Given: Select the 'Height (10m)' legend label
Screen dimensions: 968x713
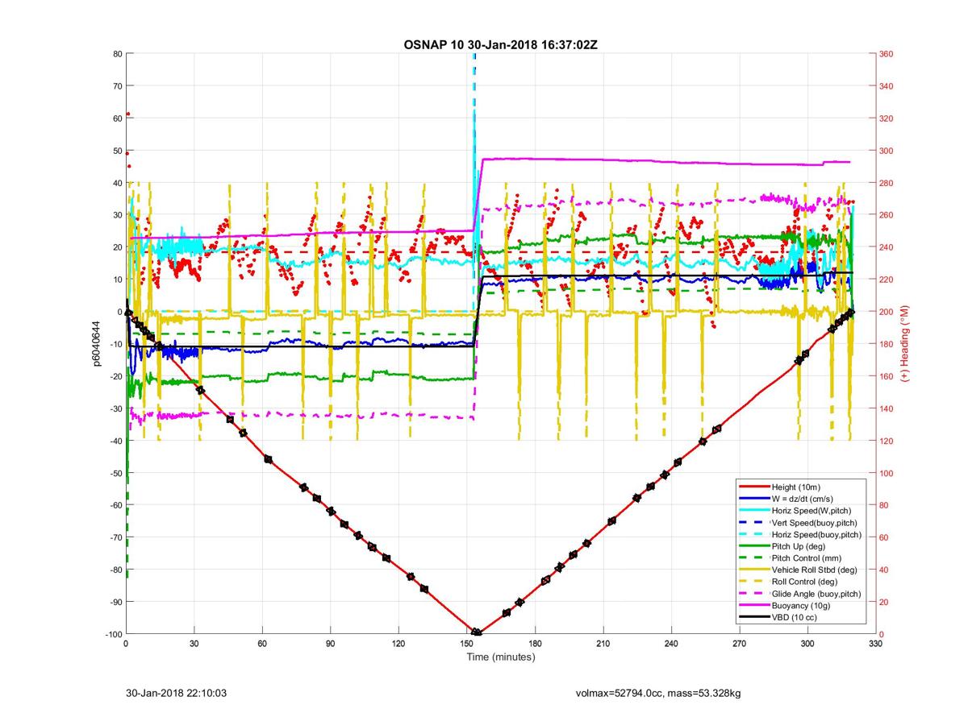Looking at the screenshot, I should point(795,487).
